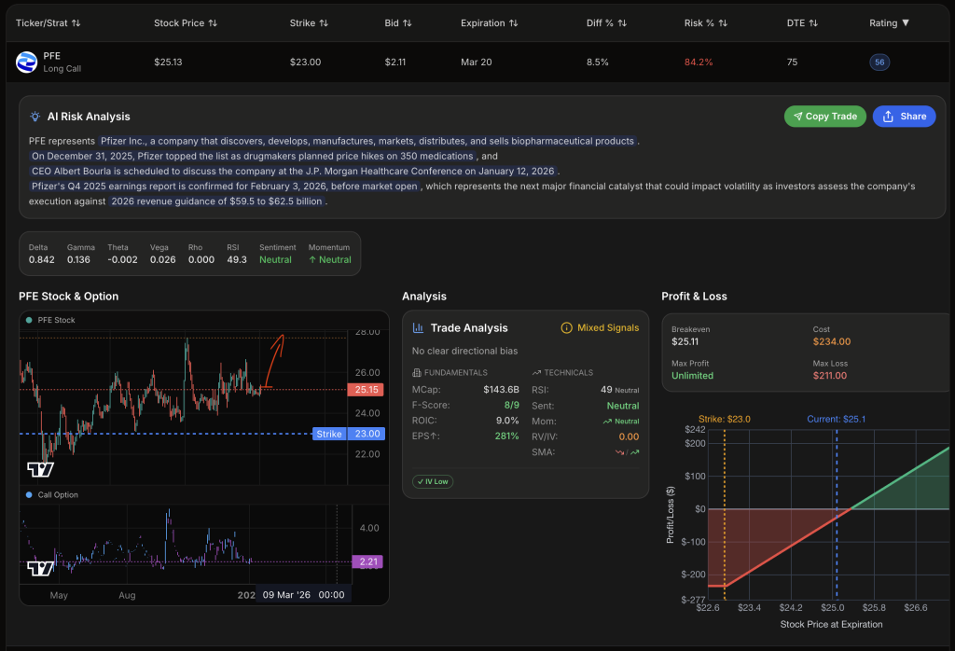Sort table by Stock Price

tap(186, 22)
